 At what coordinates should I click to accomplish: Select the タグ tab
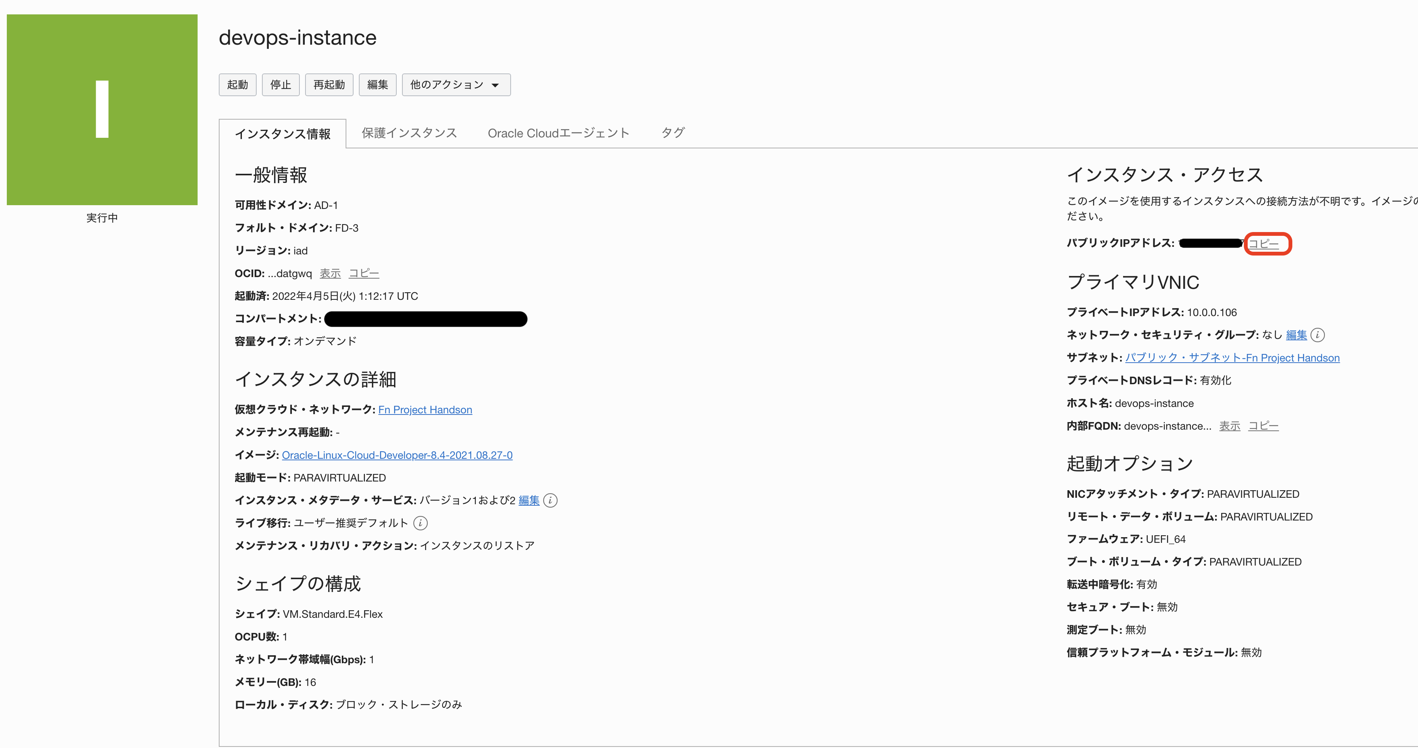point(672,133)
